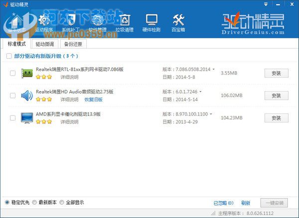Tick checkbox for Realtek RTL-81xx network driver
This screenshot has width=299, height=218.
12,73
